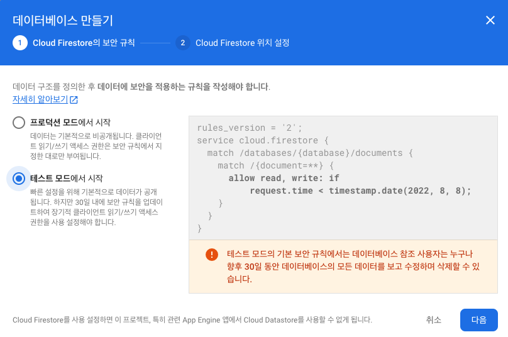Click the request.time timestamp.date(2022, 8, 8) line
The height and width of the screenshot is (337, 508).
[x=360, y=191]
